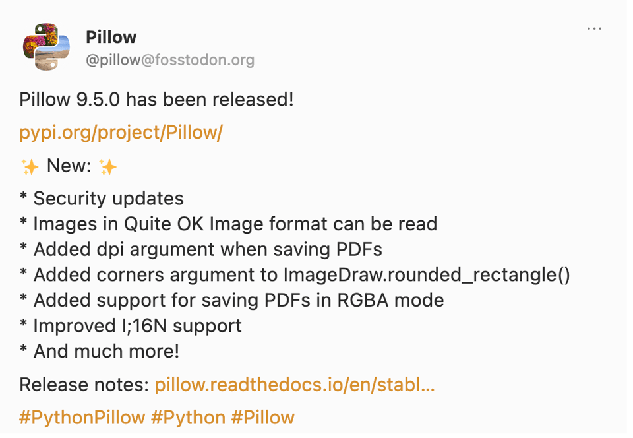Image resolution: width=633 pixels, height=438 pixels.
Task: Click the left sparkles emoji before New
Action: [30, 166]
